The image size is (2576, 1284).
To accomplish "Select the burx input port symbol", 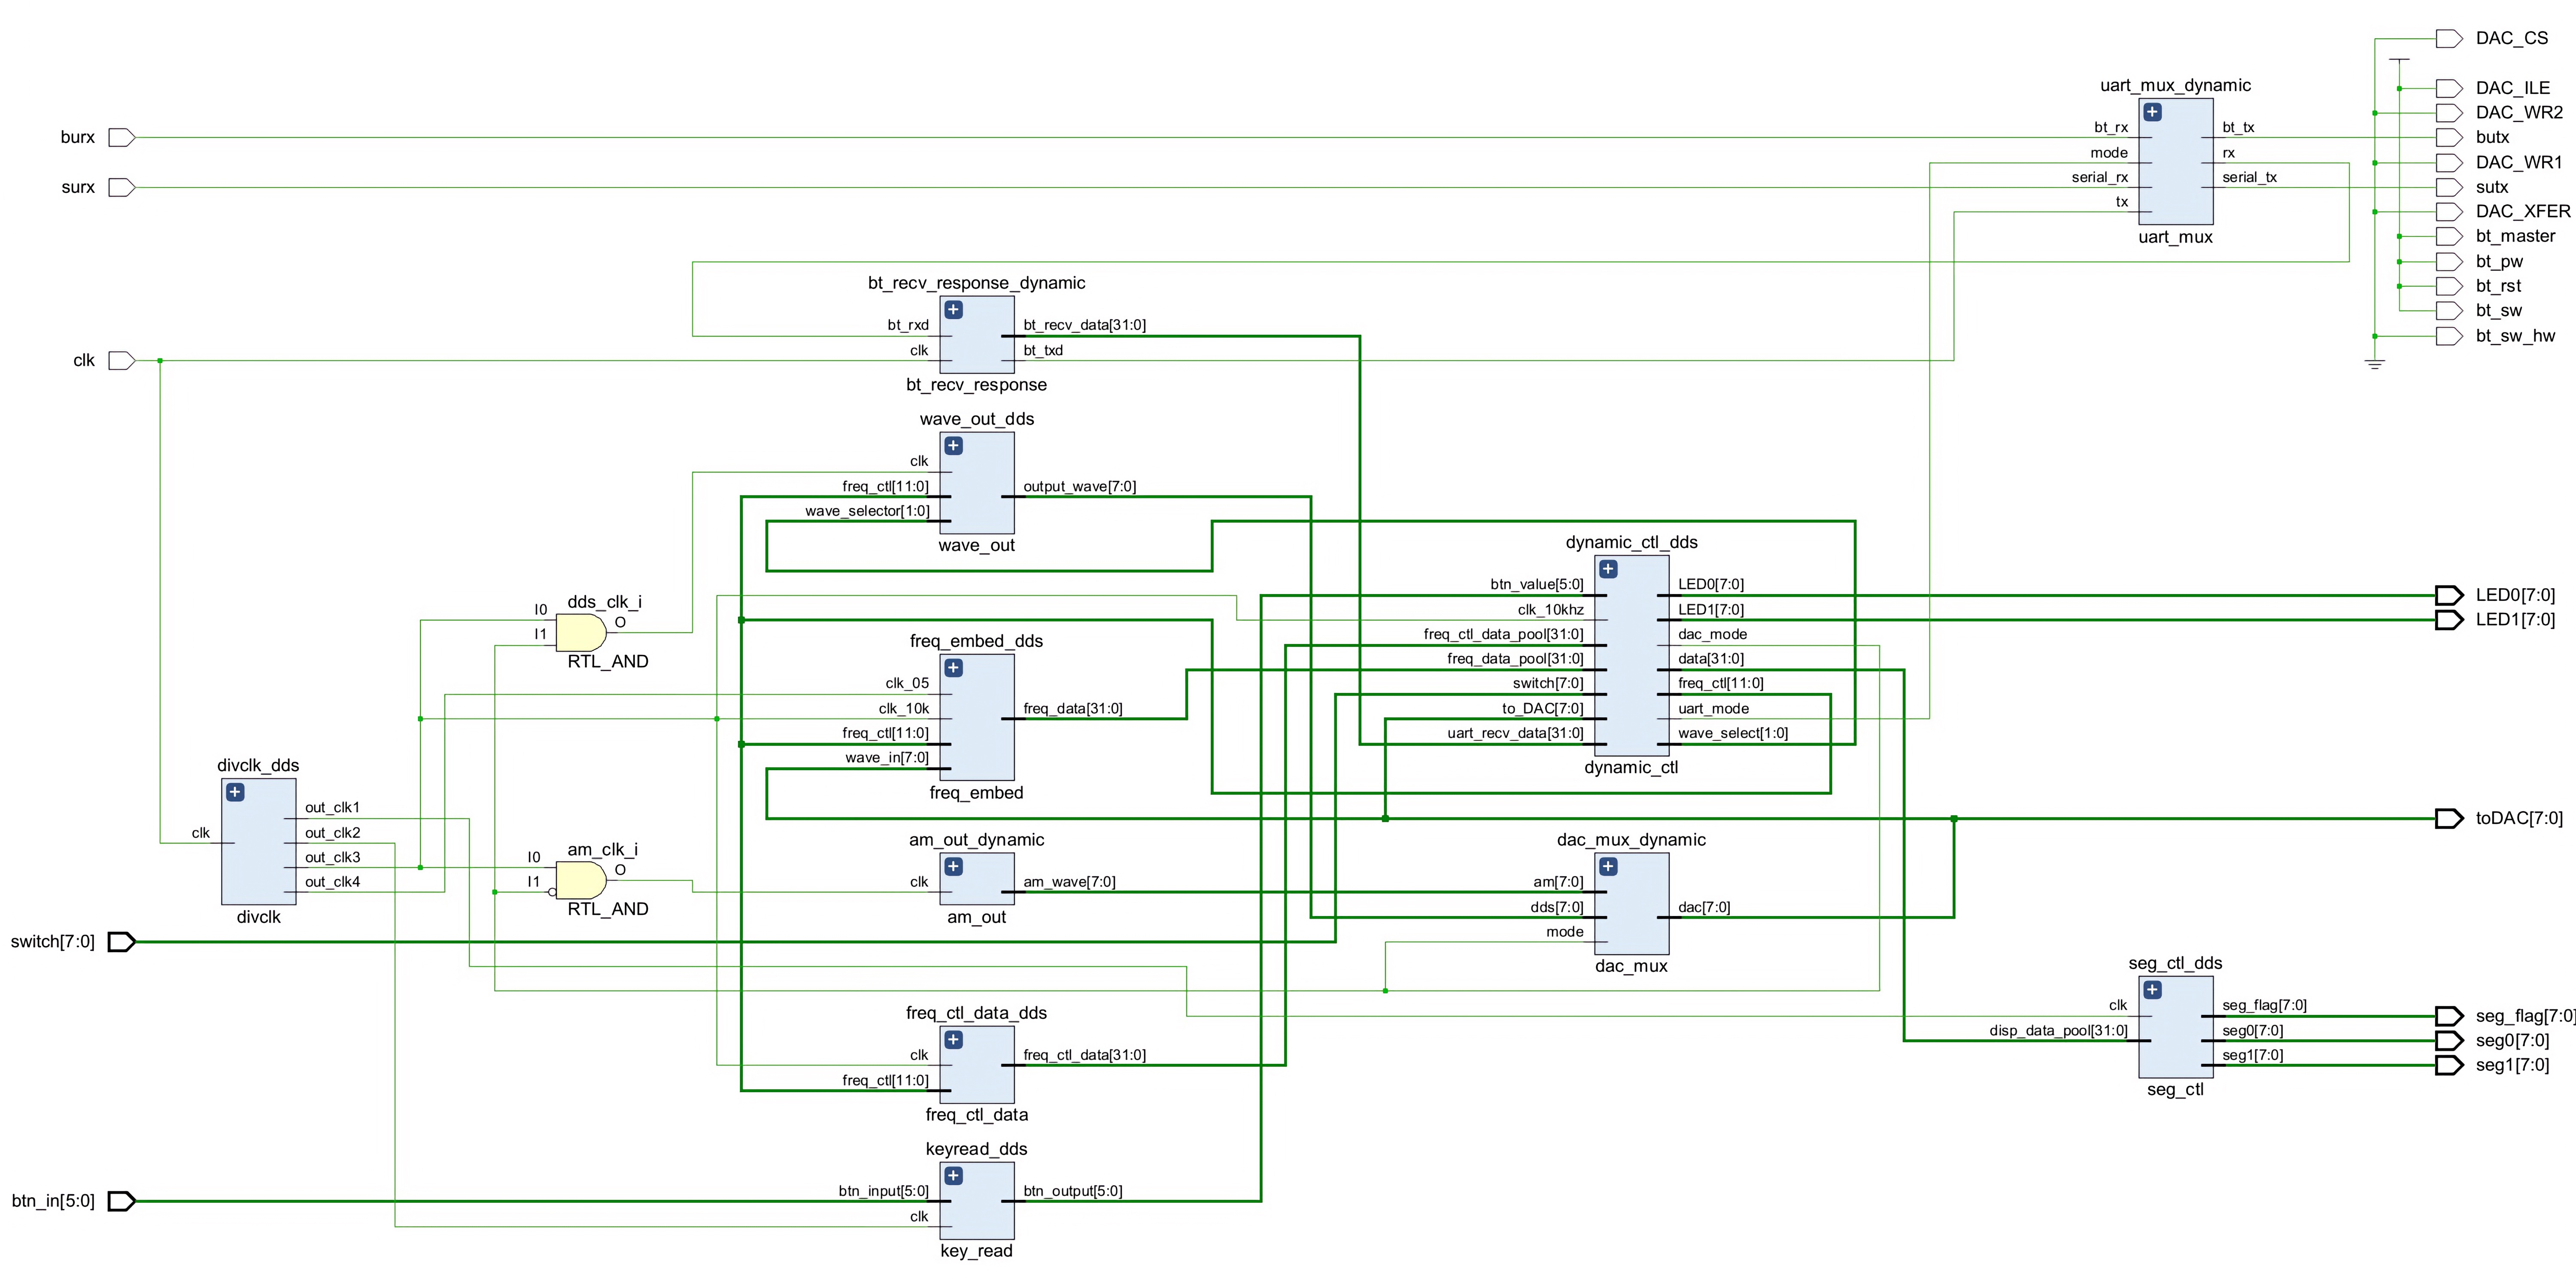I will pyautogui.click(x=121, y=137).
